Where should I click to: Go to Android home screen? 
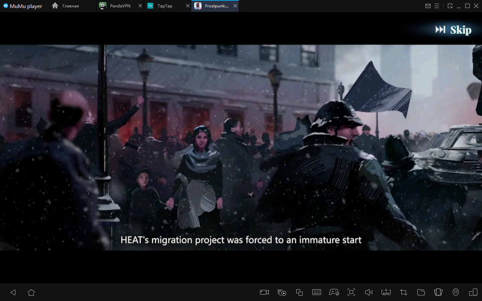click(31, 292)
